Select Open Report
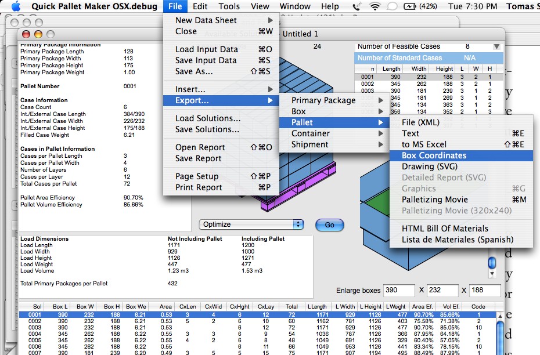 click(221, 147)
